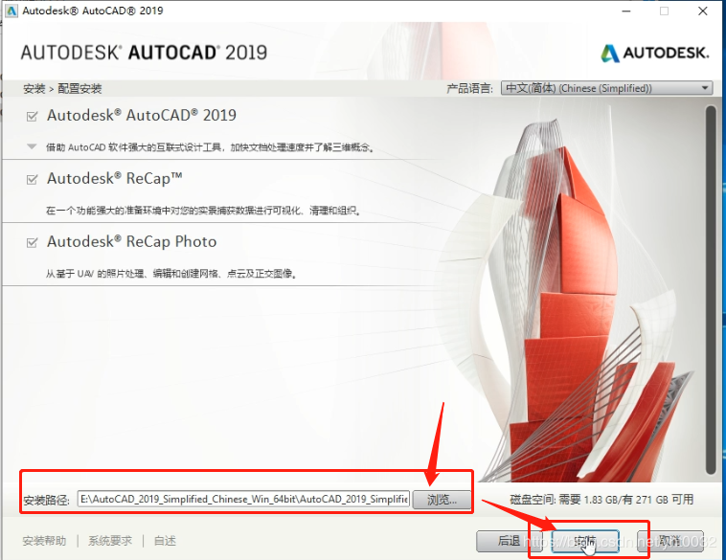726x560 pixels.
Task: Open the 安装帮助 installation help link
Action: click(x=44, y=541)
